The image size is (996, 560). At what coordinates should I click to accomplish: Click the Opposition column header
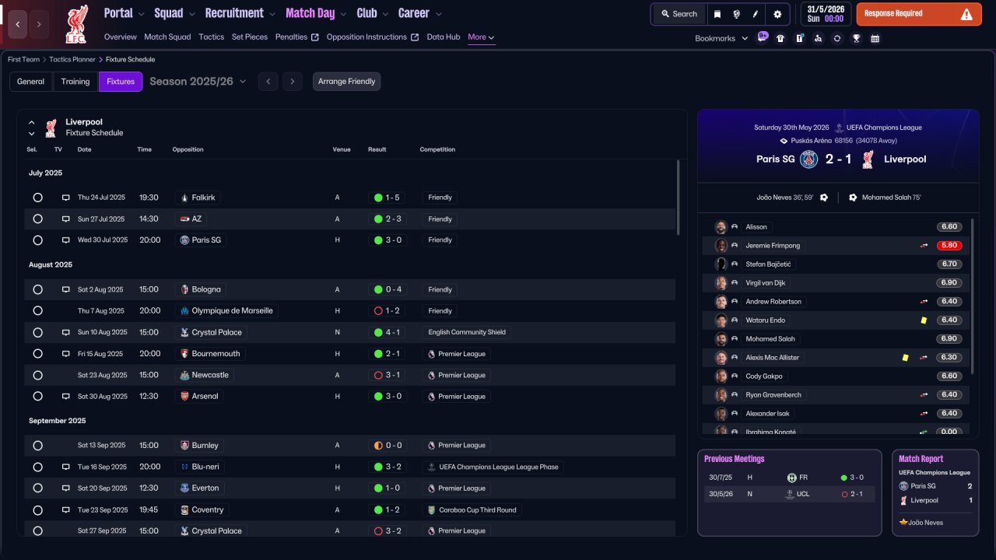pyautogui.click(x=188, y=149)
